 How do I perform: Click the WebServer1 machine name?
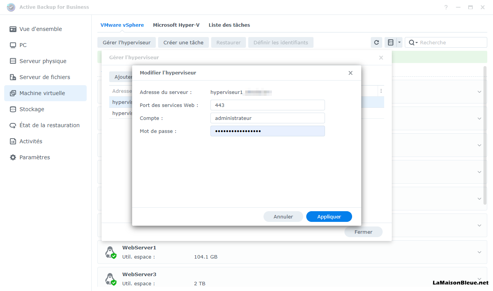(x=139, y=247)
